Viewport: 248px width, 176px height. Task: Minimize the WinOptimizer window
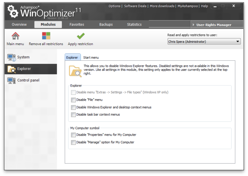[215, 6]
